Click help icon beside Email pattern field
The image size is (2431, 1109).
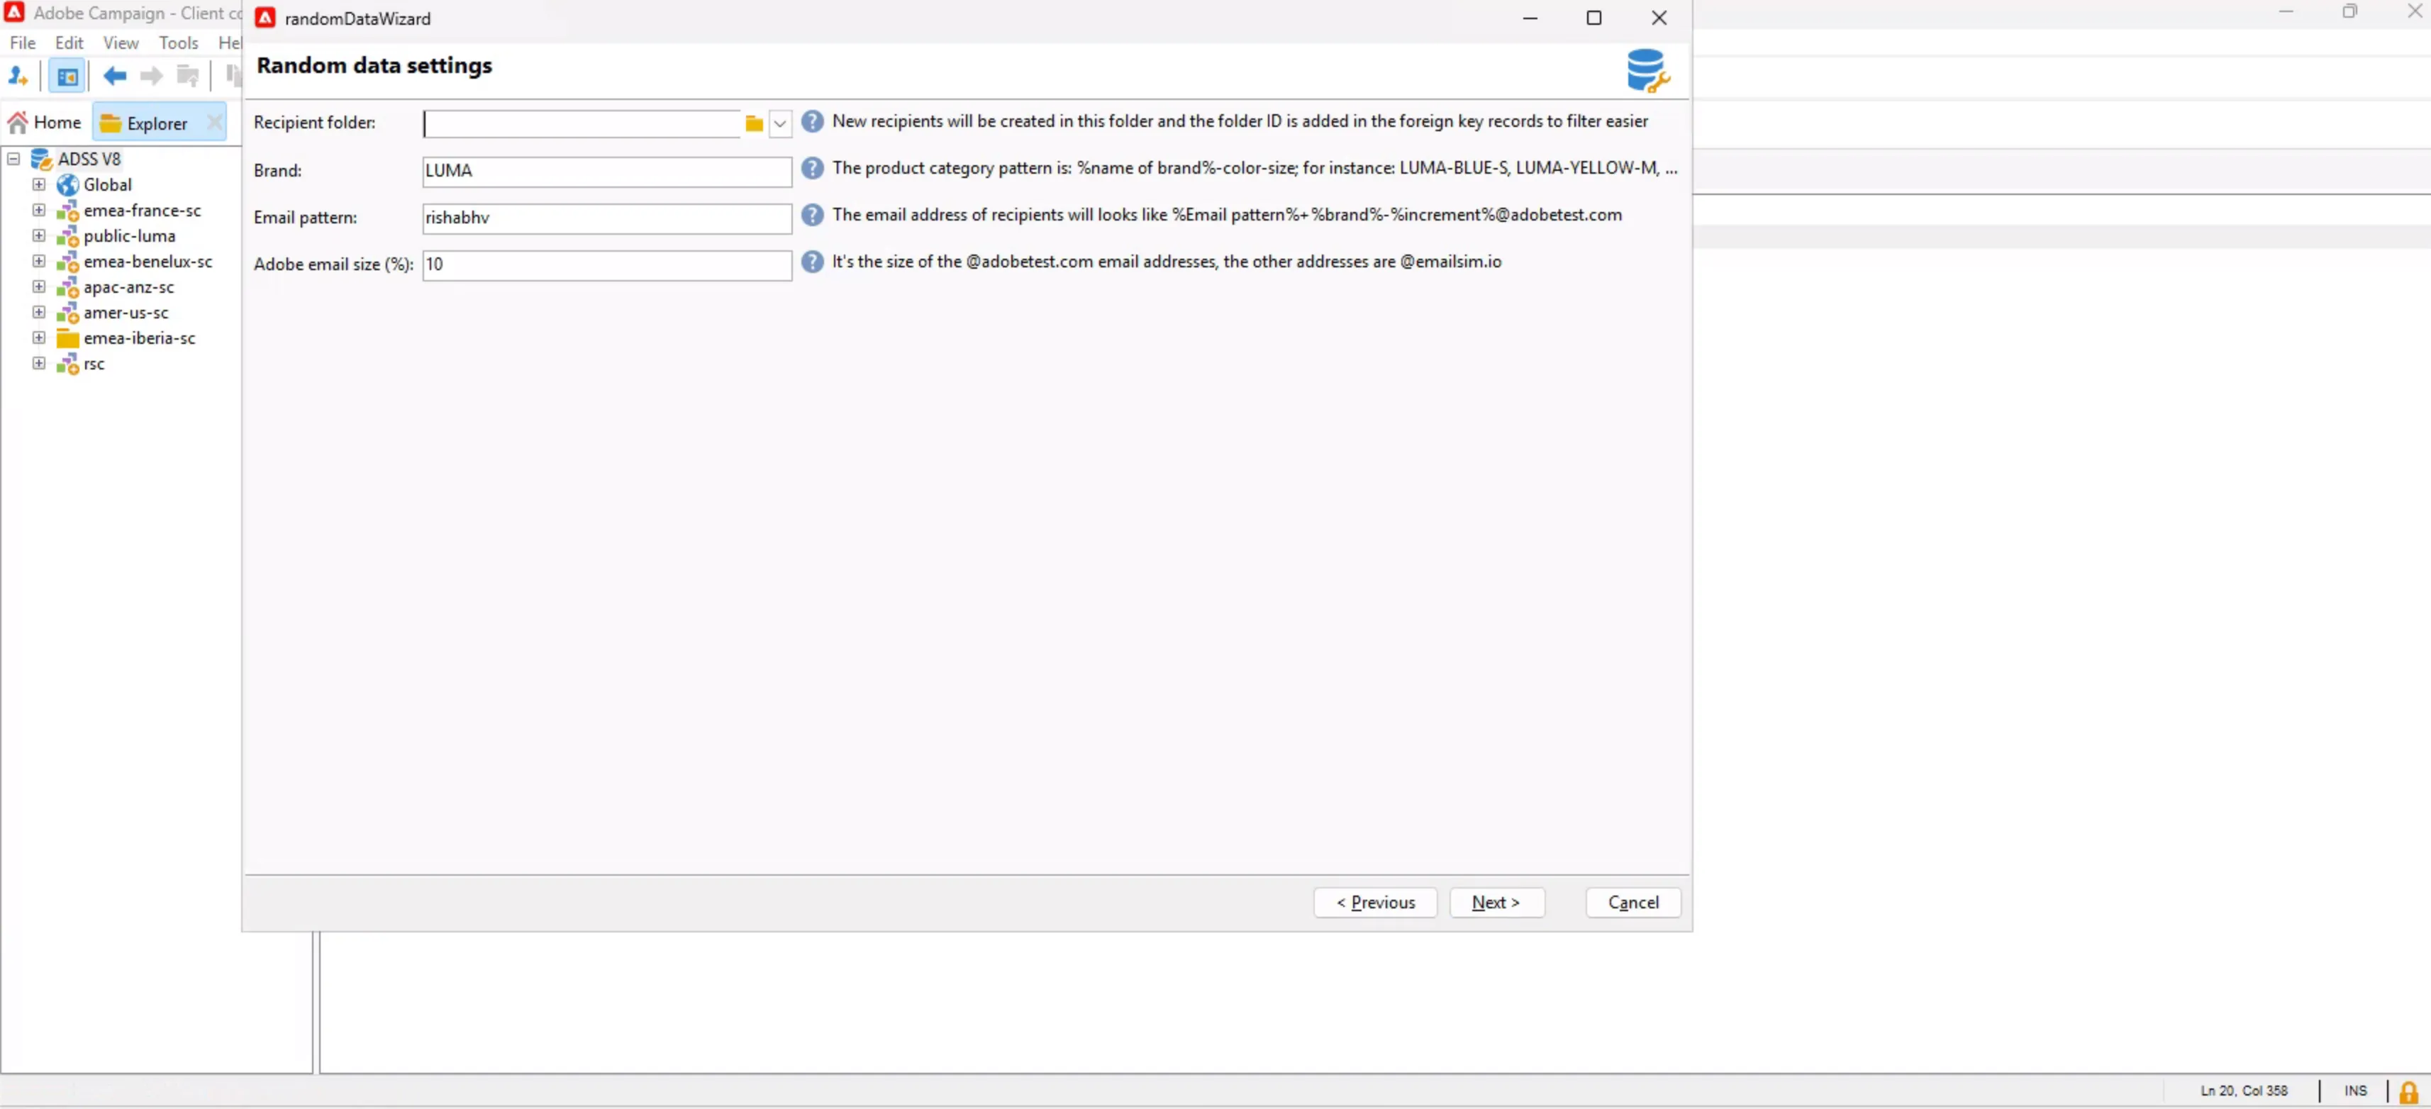point(811,215)
